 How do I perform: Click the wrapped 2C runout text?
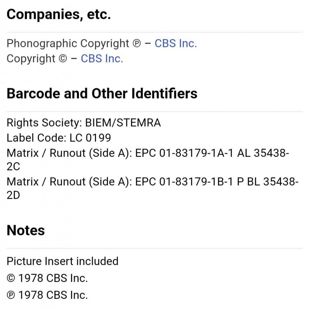(x=13, y=167)
